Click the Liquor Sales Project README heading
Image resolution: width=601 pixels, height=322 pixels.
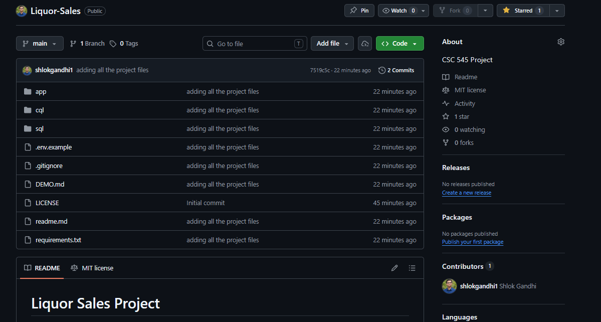pos(95,303)
